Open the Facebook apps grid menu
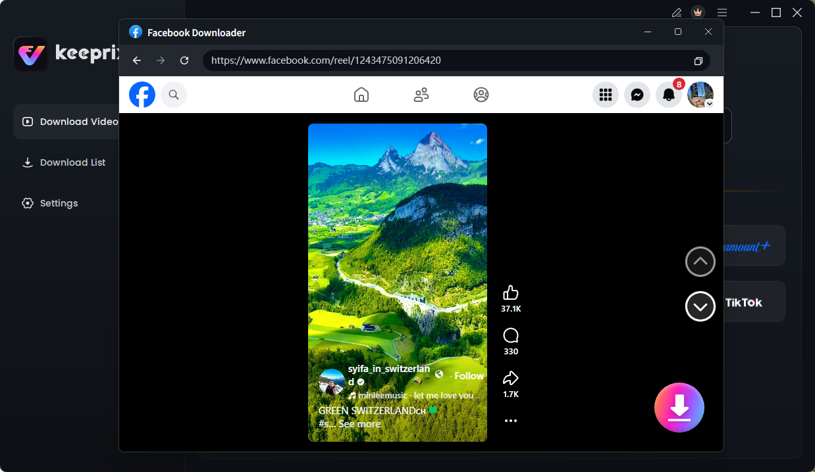 click(x=605, y=94)
